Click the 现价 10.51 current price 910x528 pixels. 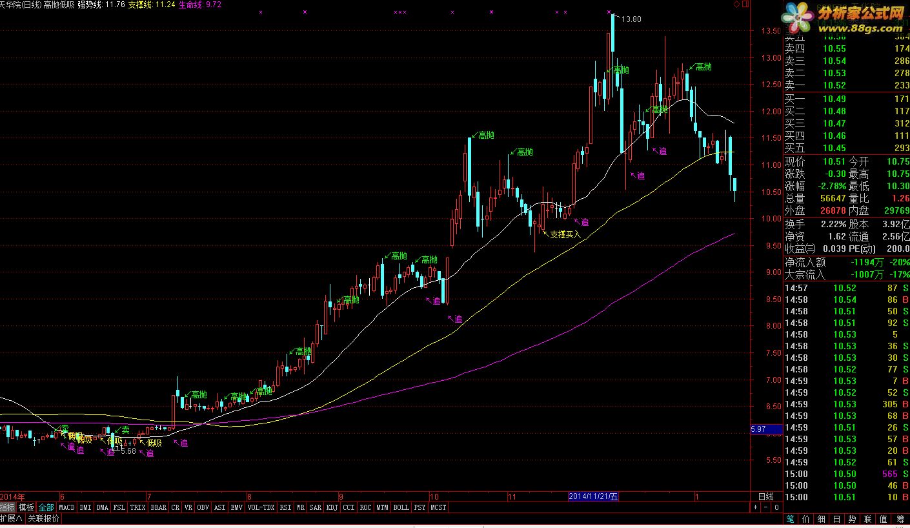coord(834,162)
